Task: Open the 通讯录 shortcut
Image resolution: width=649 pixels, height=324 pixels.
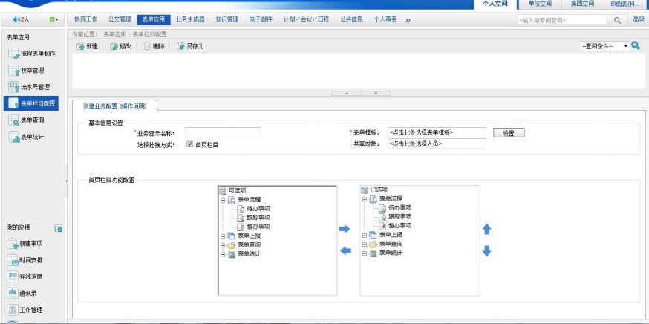Action: coord(22,293)
